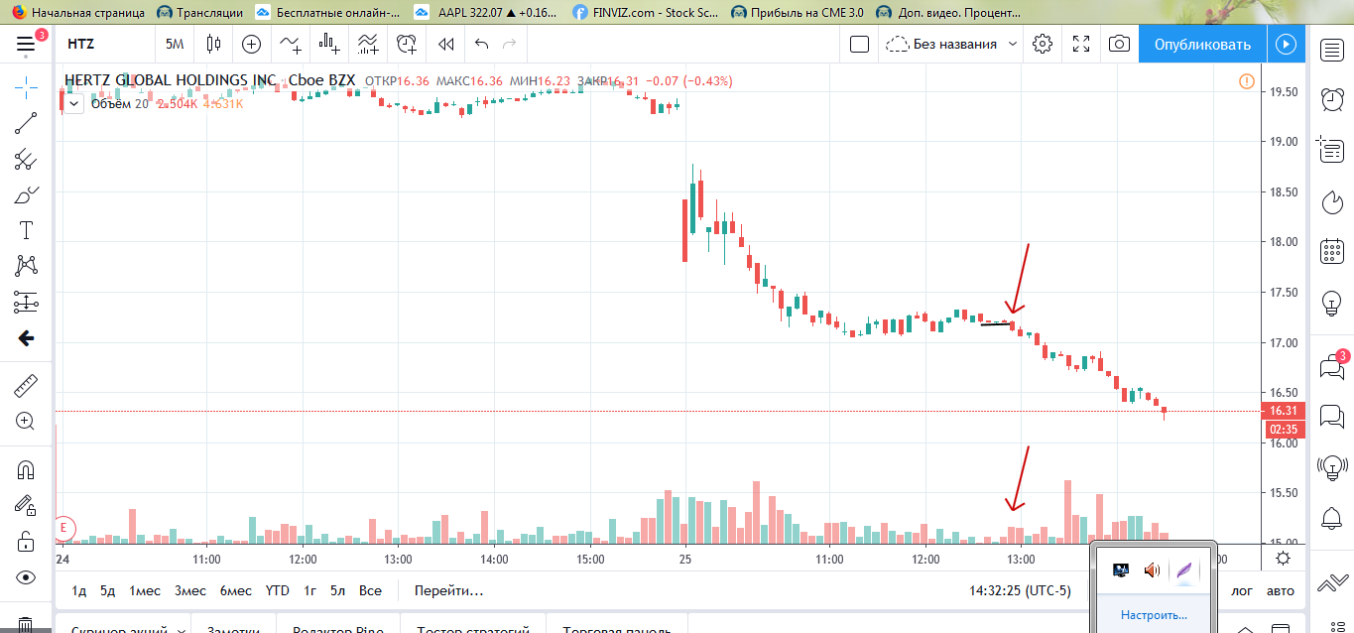The width and height of the screenshot is (1354, 633).
Task: Open axis settings gear near price scale
Action: point(1283,558)
